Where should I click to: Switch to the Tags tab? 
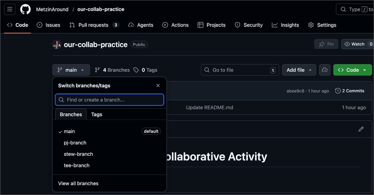(x=97, y=115)
